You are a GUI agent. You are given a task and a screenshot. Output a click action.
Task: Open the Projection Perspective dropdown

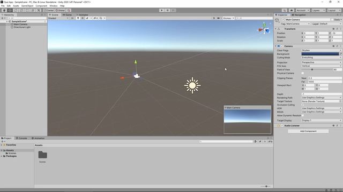(x=322, y=62)
